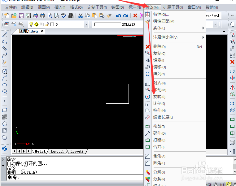The image size is (236, 186).
Task: Click the Match properties brush icon
Action: (x=109, y=15)
